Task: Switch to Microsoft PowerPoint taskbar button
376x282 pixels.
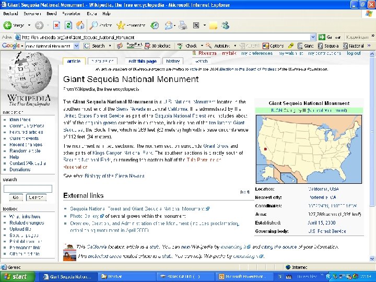Action: (244, 276)
